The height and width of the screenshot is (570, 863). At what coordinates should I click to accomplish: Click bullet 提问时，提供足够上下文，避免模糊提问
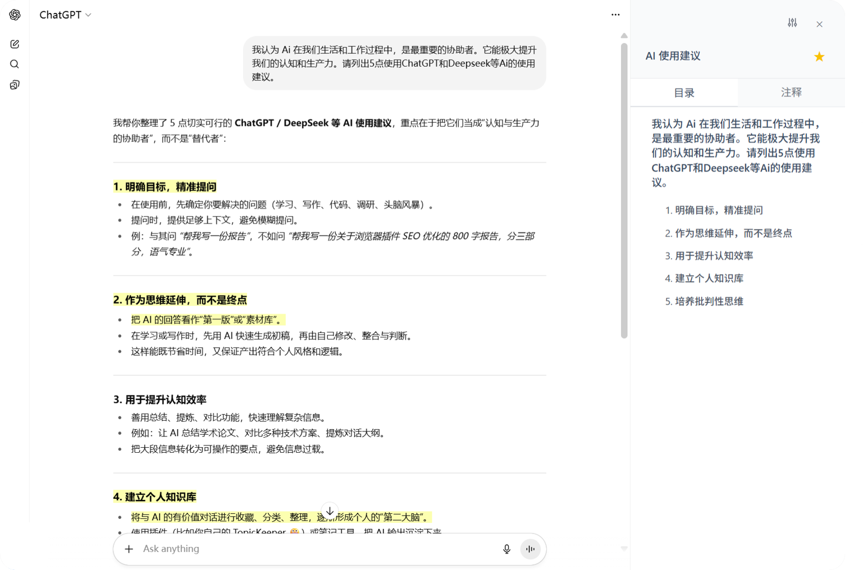point(217,220)
